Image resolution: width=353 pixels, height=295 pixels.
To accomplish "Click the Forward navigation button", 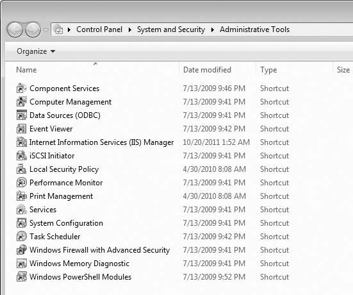I will [33, 29].
